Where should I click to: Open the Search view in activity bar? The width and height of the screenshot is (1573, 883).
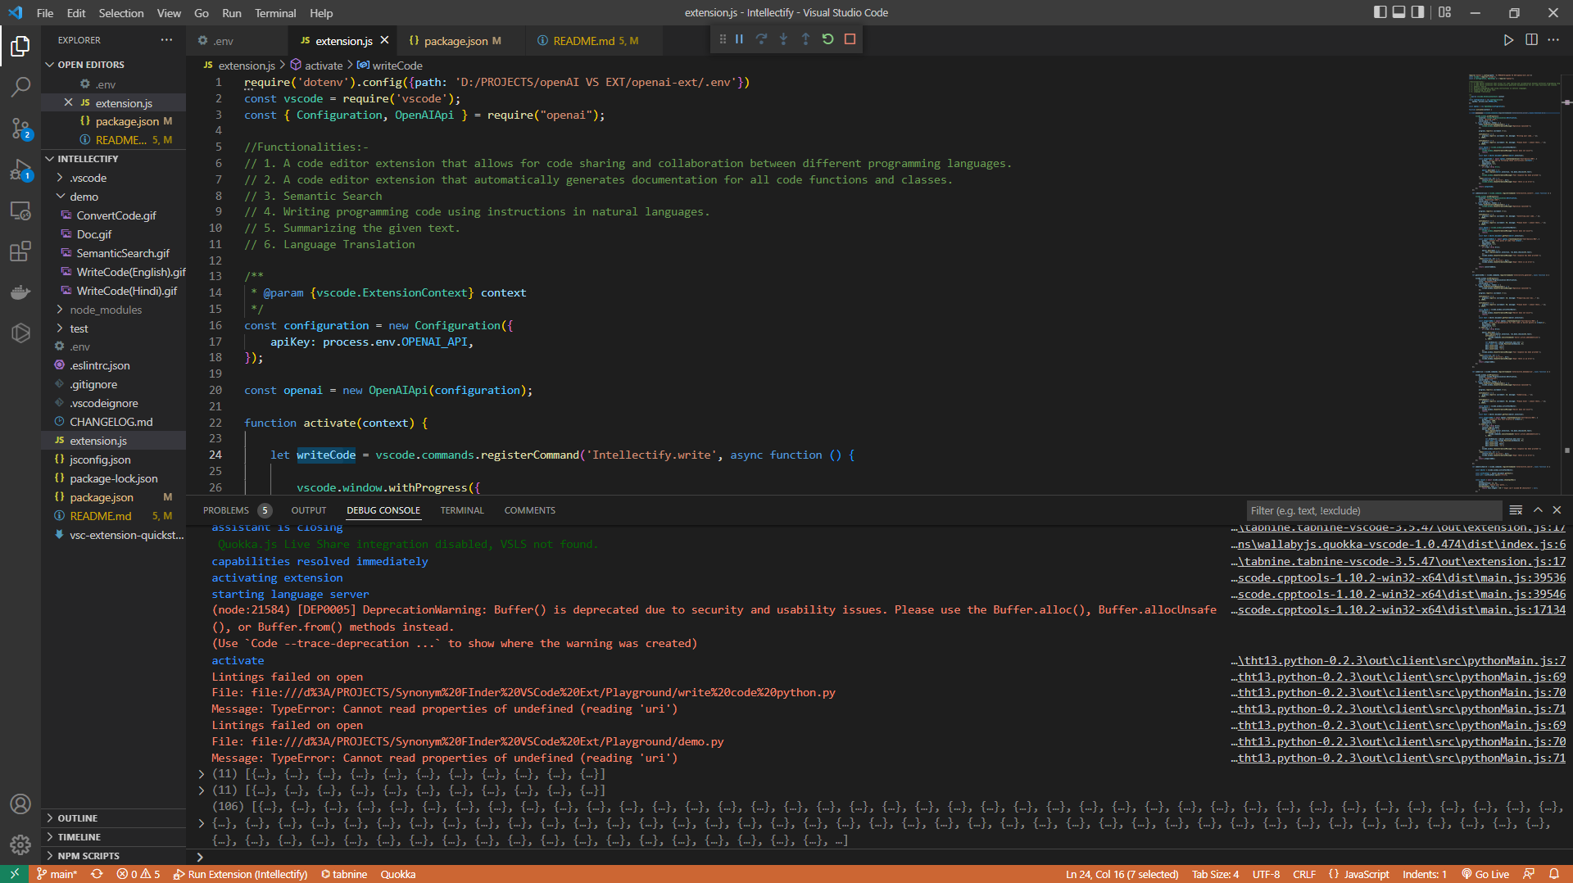point(20,86)
